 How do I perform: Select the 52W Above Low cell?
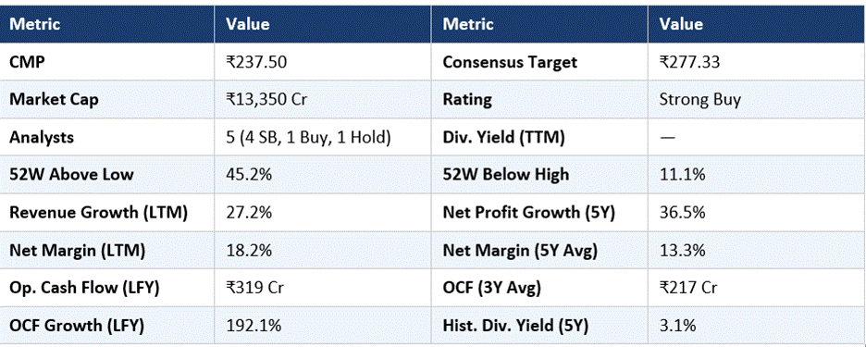tap(107, 175)
